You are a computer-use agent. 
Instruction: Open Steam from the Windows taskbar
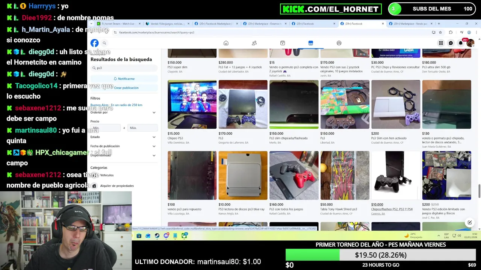tap(157, 235)
